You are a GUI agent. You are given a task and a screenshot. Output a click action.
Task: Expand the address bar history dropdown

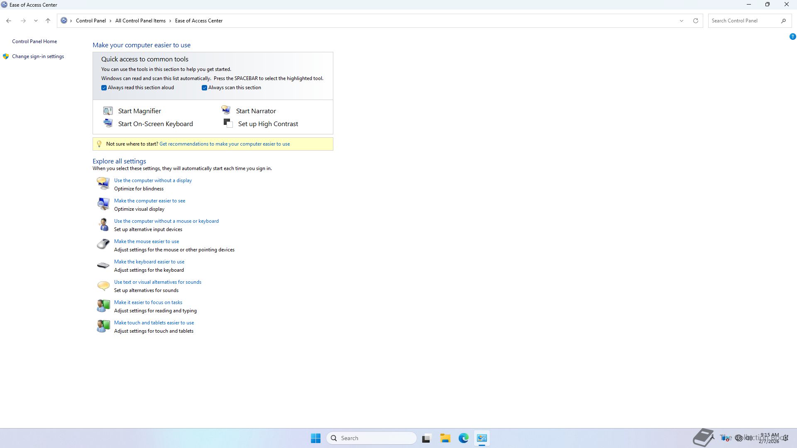point(681,21)
